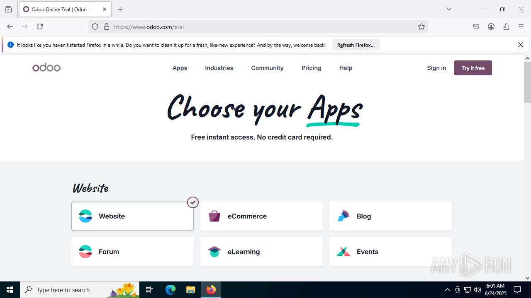Image resolution: width=531 pixels, height=298 pixels.
Task: Open File Explorer from taskbar
Action: (190, 290)
